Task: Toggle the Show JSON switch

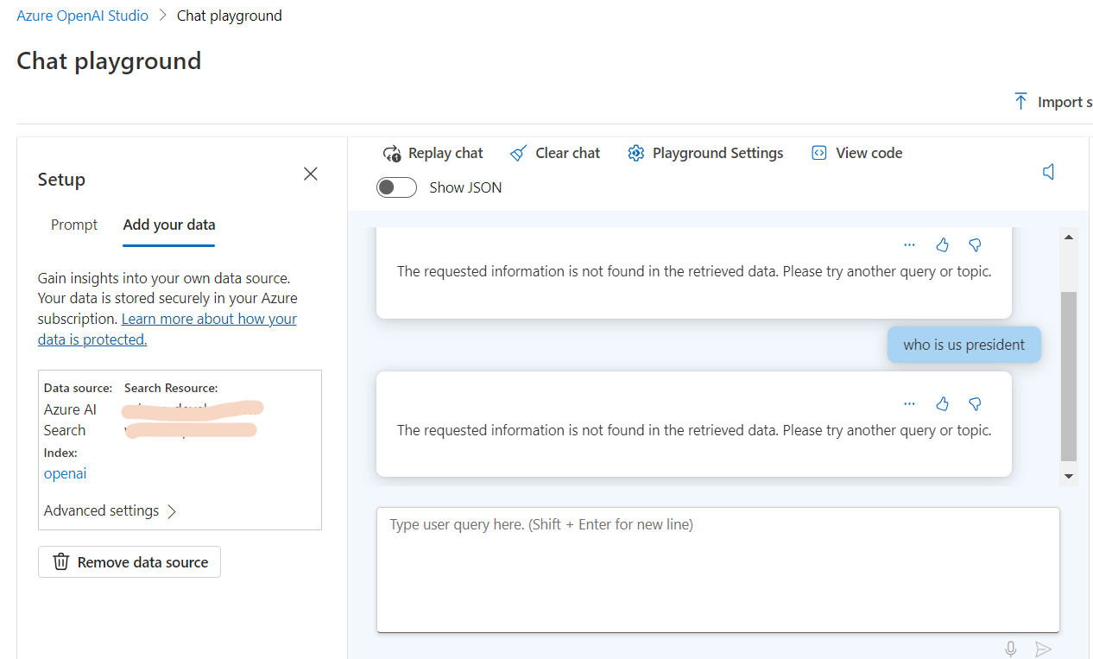Action: (396, 187)
